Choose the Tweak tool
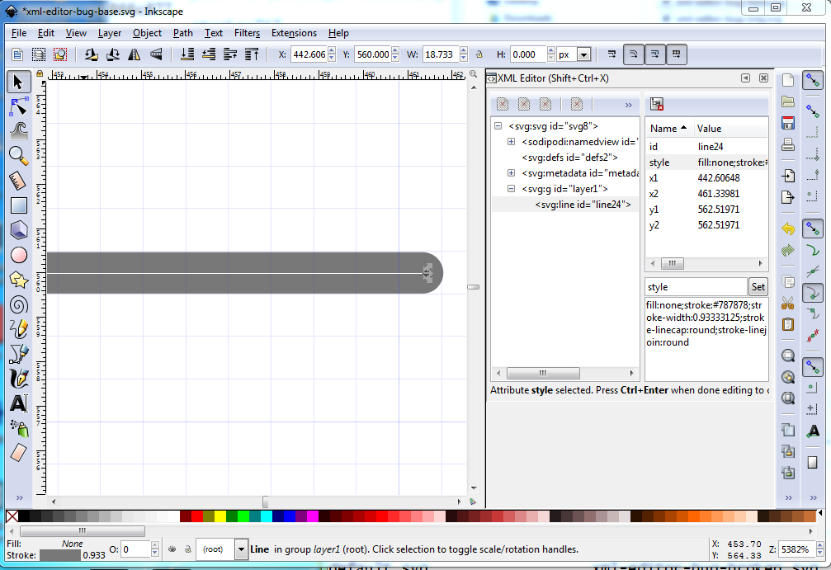Image resolution: width=831 pixels, height=570 pixels. (x=18, y=131)
